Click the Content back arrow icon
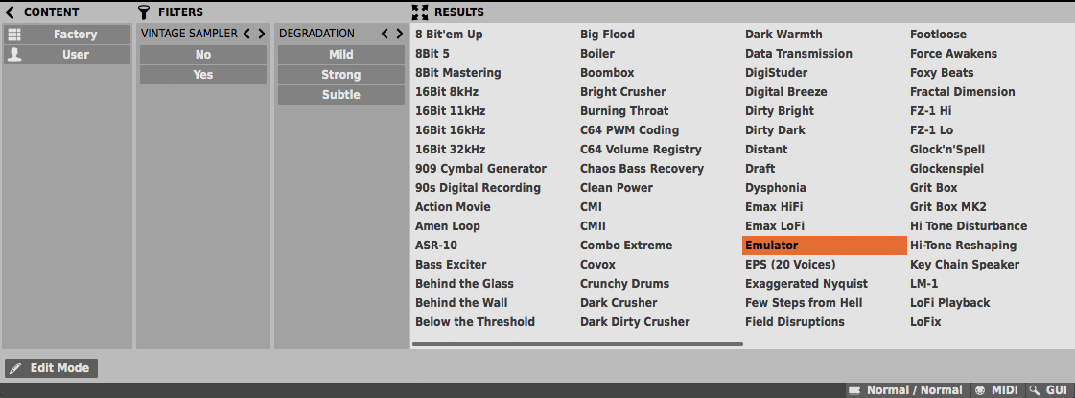 point(11,12)
